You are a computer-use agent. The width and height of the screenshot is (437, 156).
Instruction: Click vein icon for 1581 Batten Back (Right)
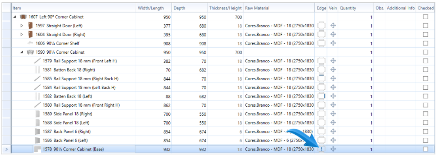point(333,70)
